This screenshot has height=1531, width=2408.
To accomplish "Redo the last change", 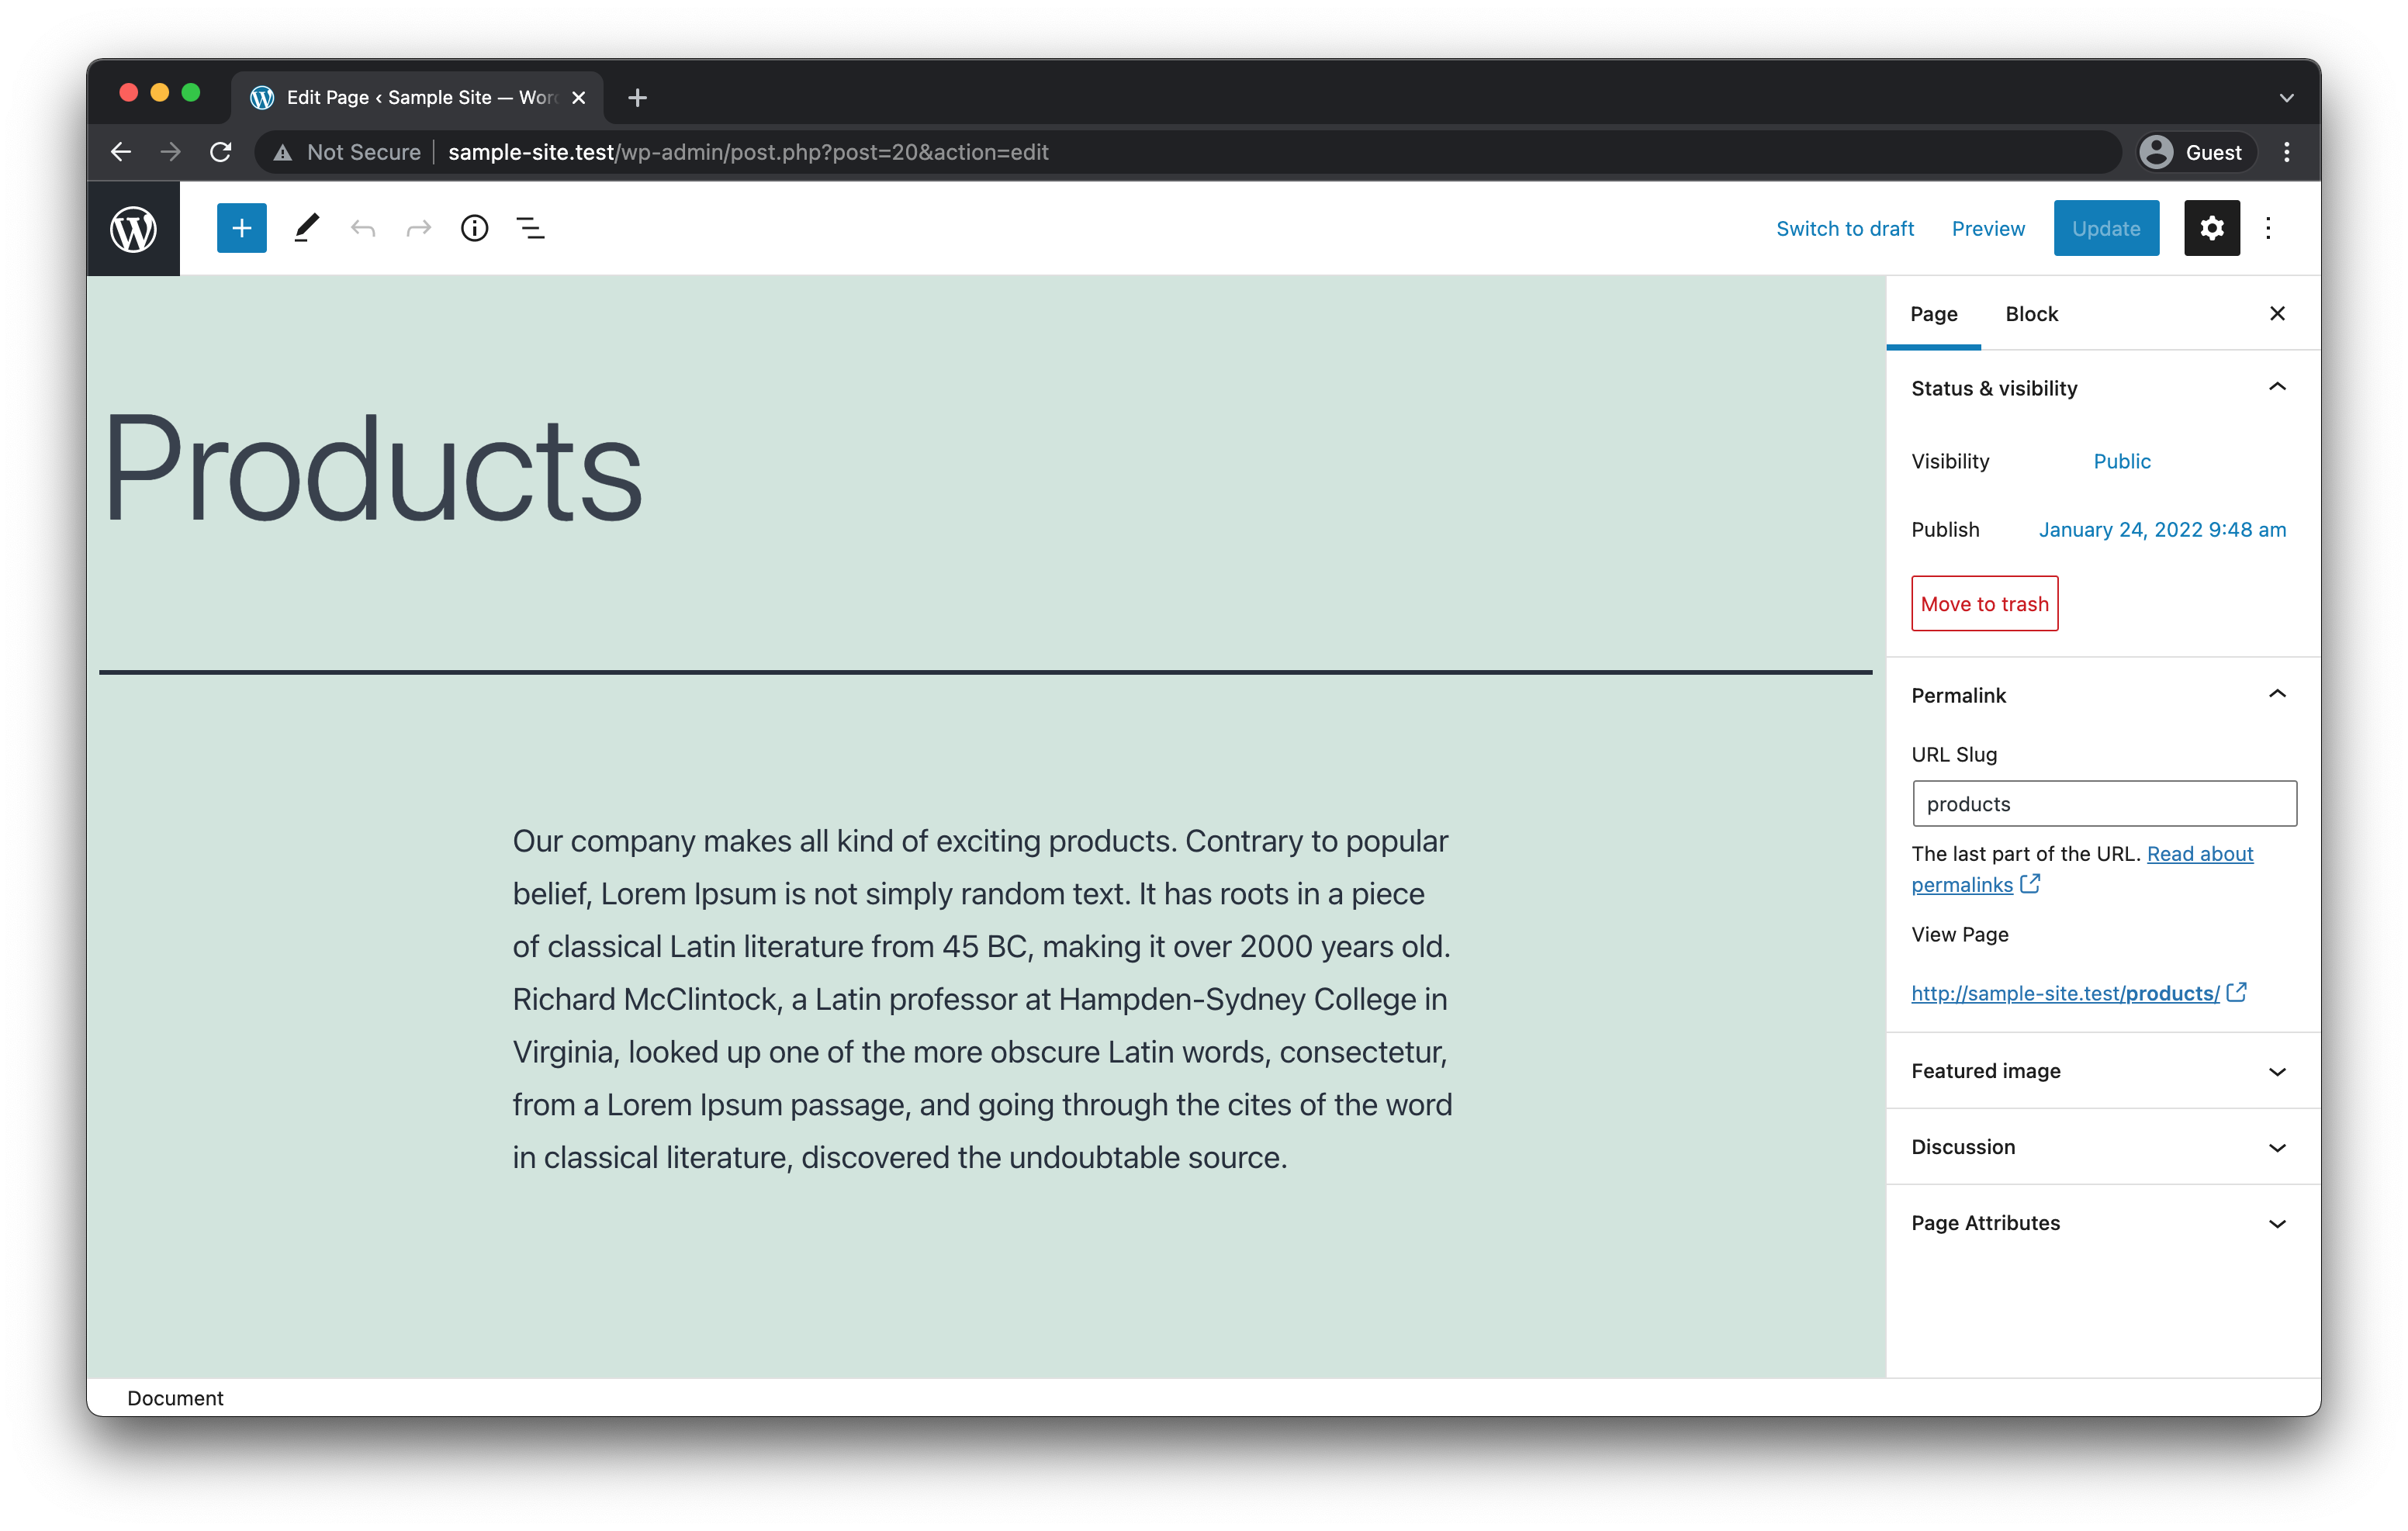I will pos(418,227).
